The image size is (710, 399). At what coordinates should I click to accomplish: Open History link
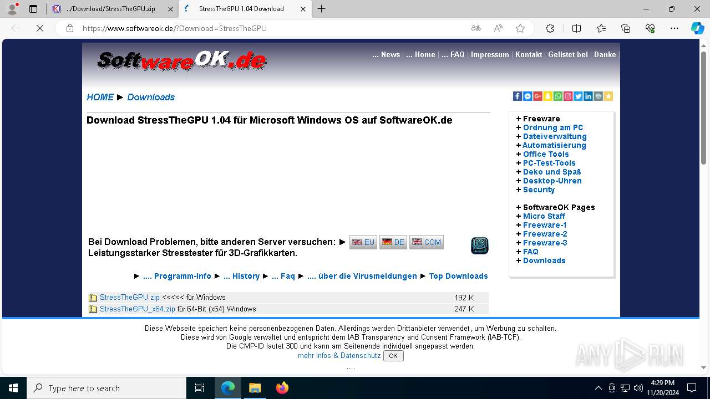tap(242, 276)
